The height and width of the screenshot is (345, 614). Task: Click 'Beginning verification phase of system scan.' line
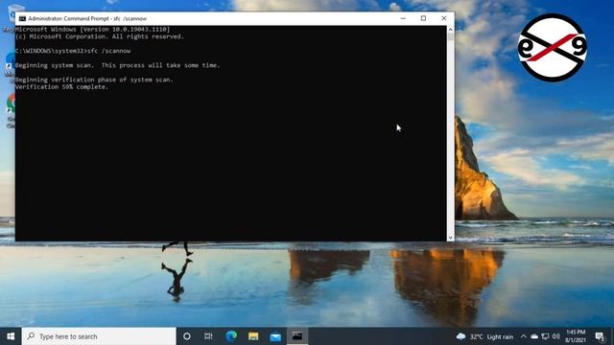pyautogui.click(x=94, y=80)
